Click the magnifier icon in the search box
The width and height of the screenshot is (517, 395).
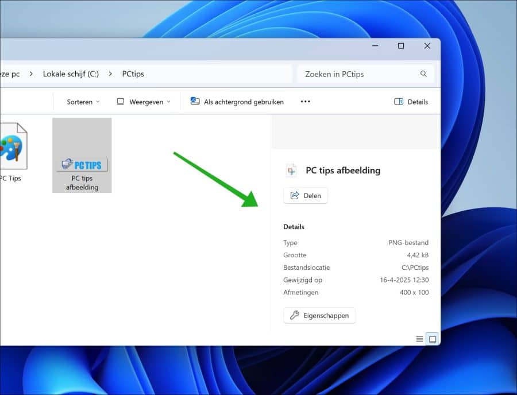tap(423, 73)
